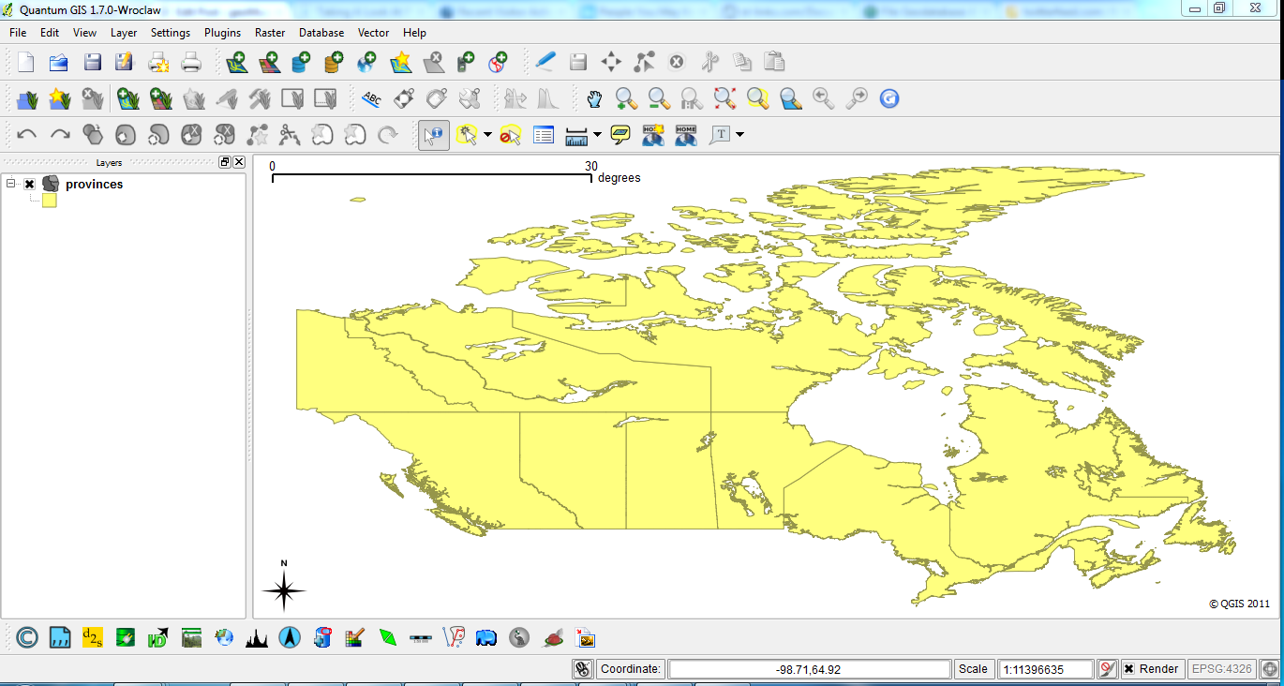The height and width of the screenshot is (686, 1284).
Task: Click the Zoom In magnifier
Action: (626, 98)
